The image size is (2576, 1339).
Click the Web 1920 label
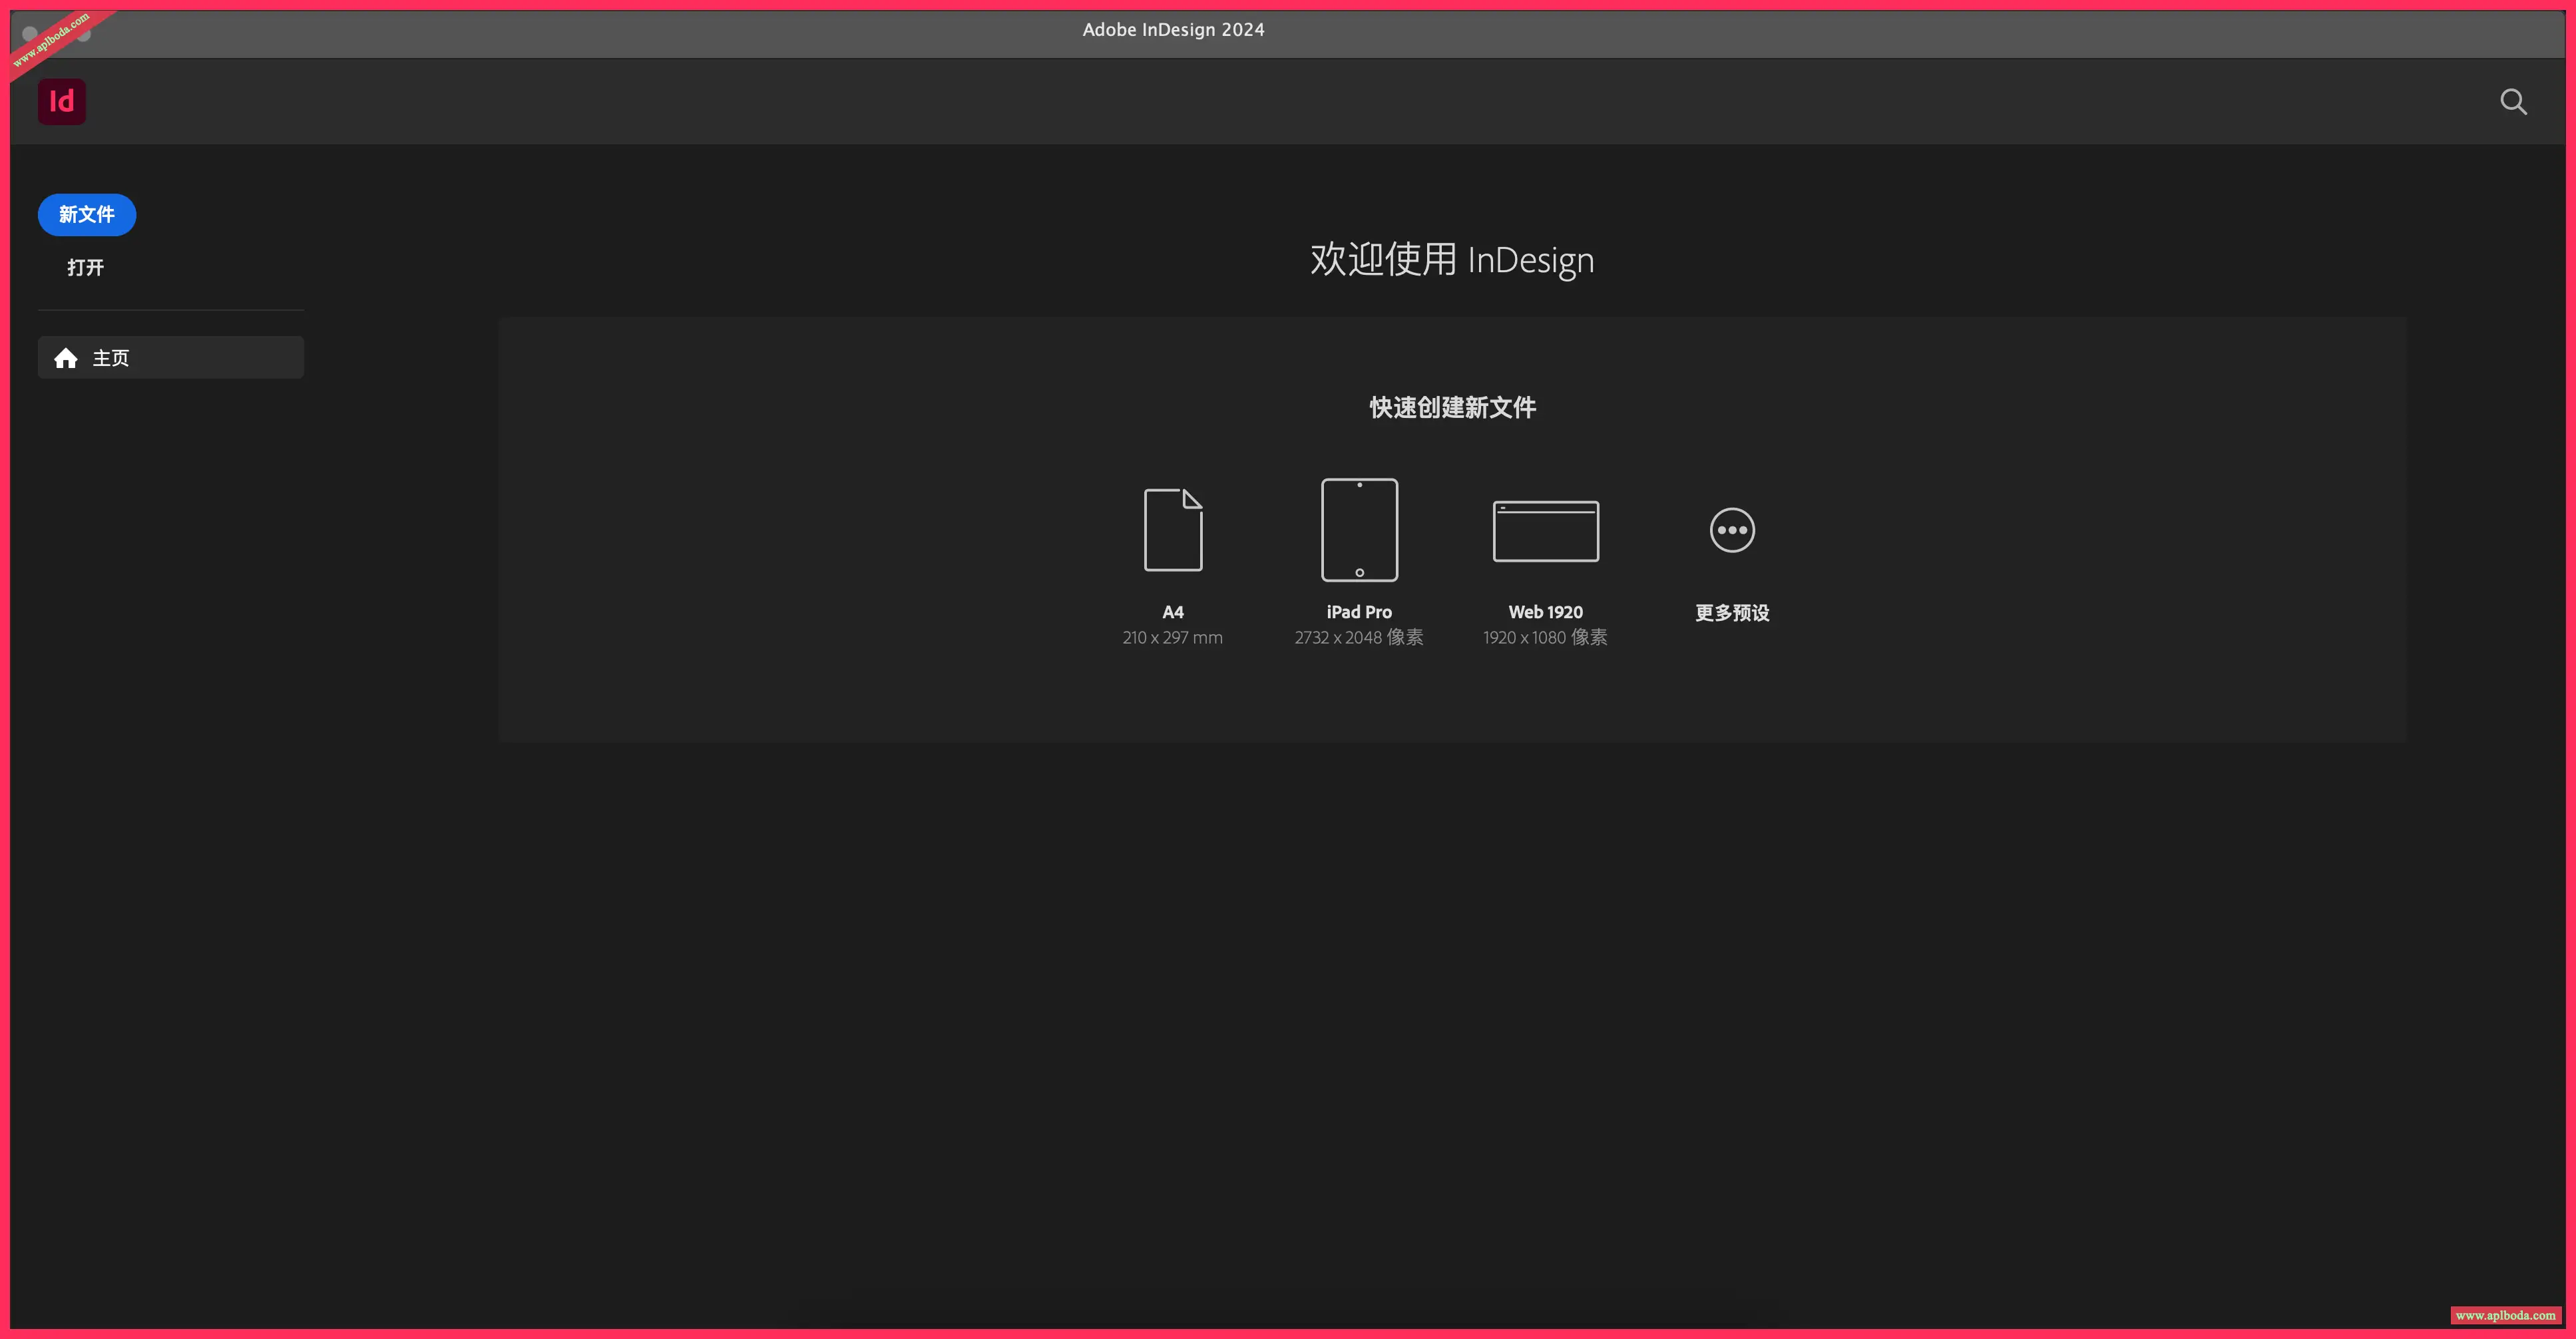click(x=1545, y=612)
